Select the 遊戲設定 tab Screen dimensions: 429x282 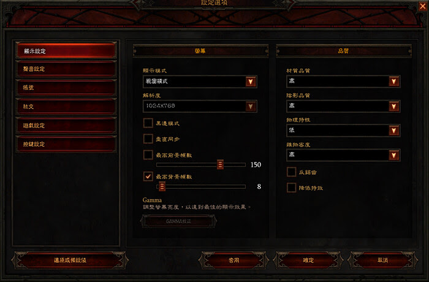[x=66, y=126]
